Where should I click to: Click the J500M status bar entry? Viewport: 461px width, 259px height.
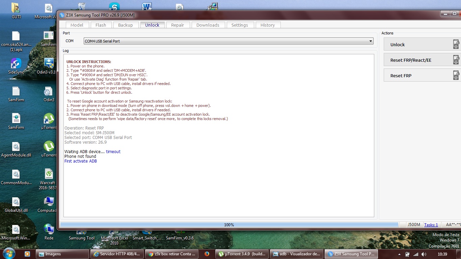pos(414,225)
